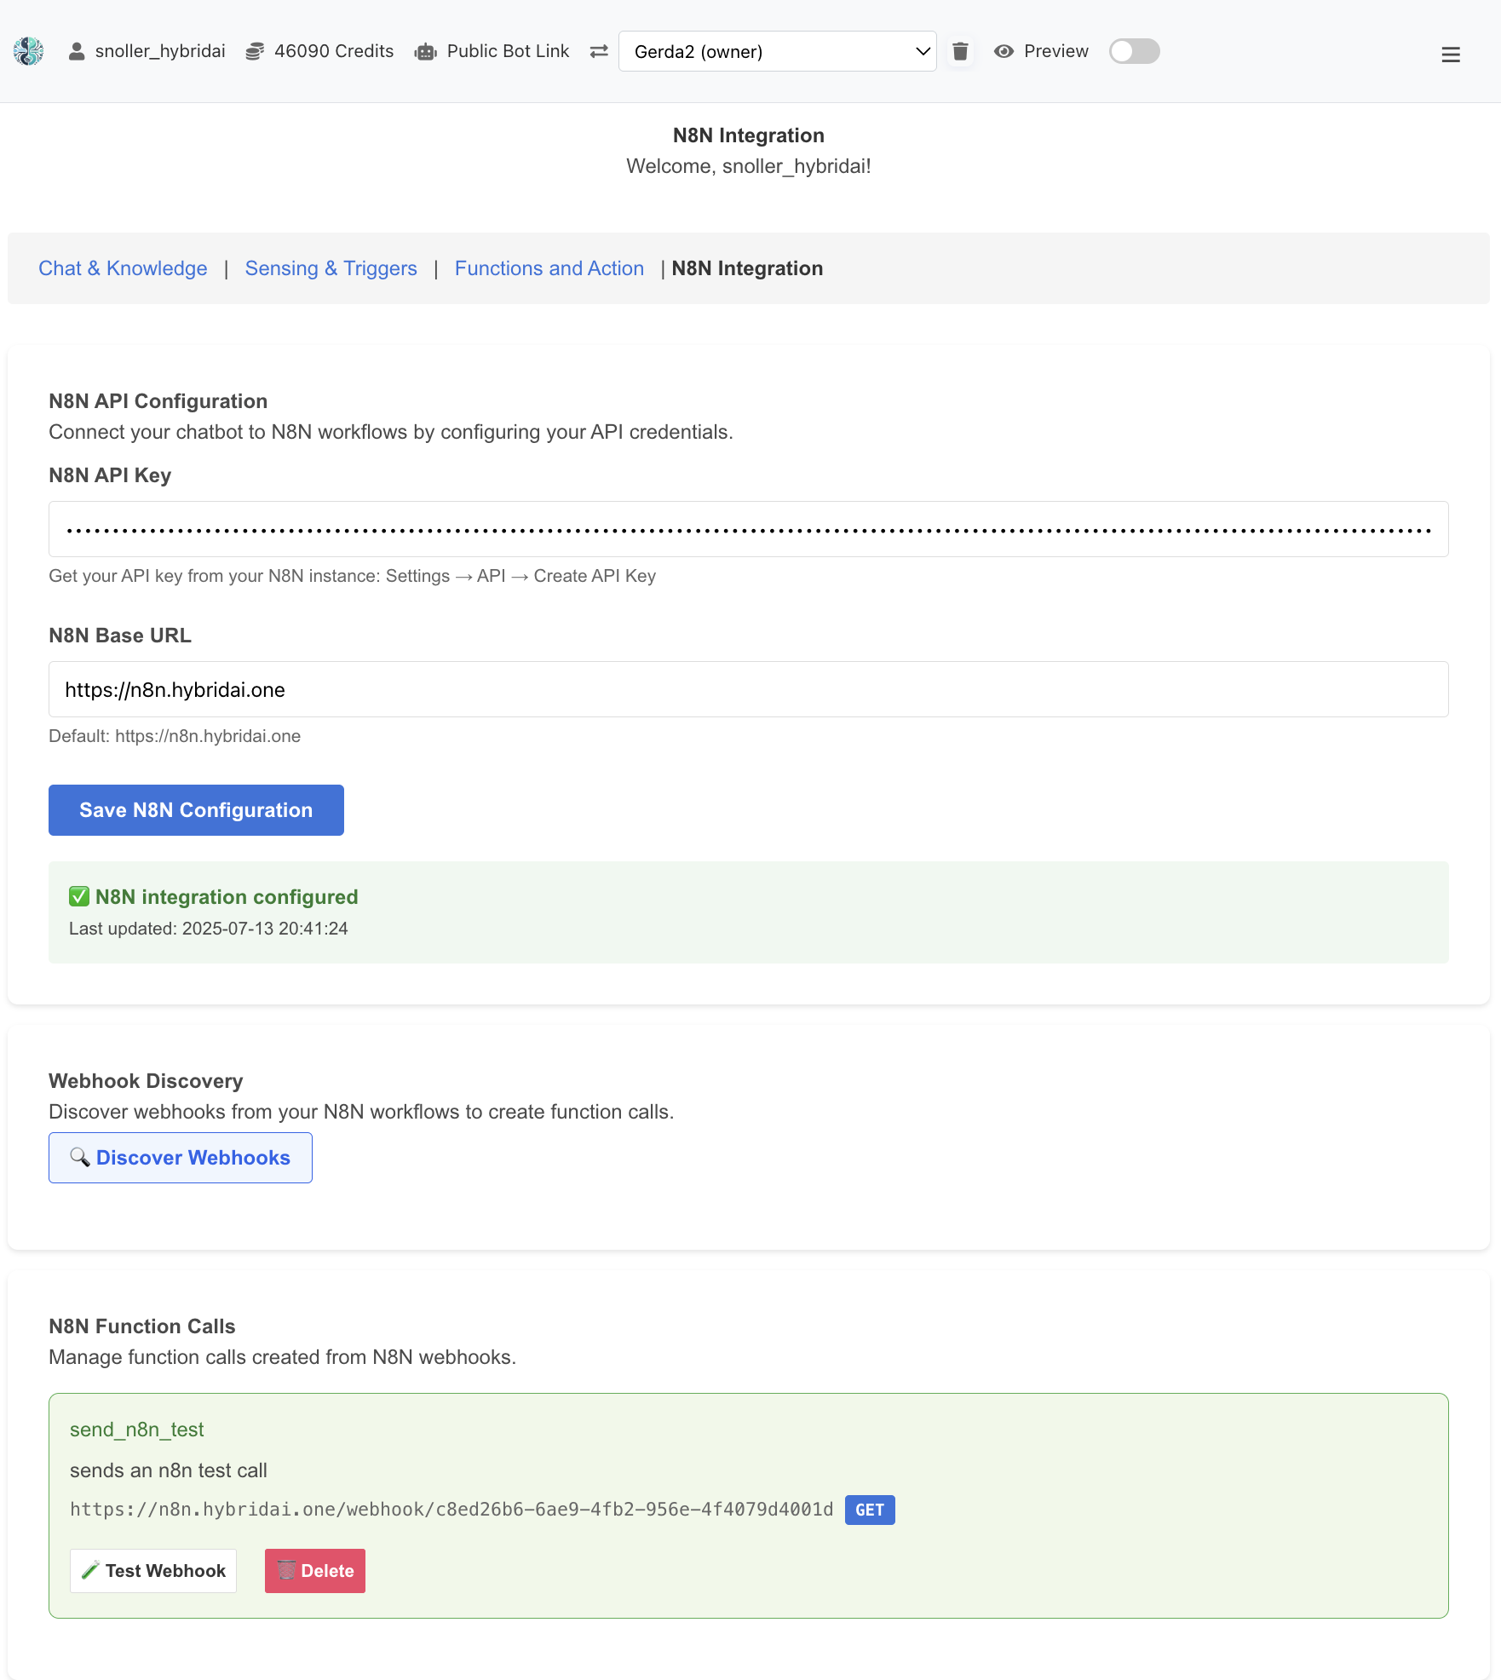
Task: Click Discover Webhooks
Action: coord(180,1158)
